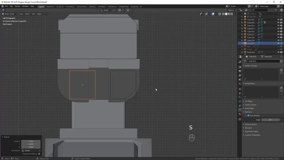Open the World properties tab
Viewport: 284px width, 160px height.
pyautogui.click(x=240, y=84)
